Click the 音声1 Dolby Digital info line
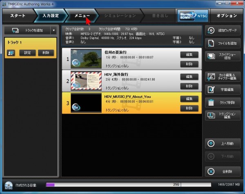245x194 pixels. [x=103, y=38]
